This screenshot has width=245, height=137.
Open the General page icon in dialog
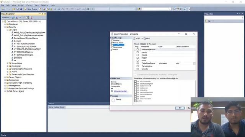(x=111, y=40)
